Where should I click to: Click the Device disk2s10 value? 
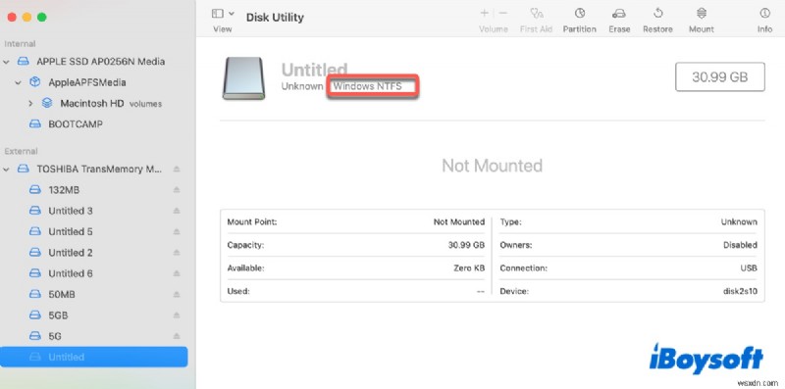point(741,291)
